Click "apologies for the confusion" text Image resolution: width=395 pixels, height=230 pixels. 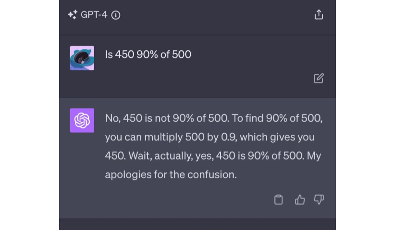(171, 174)
